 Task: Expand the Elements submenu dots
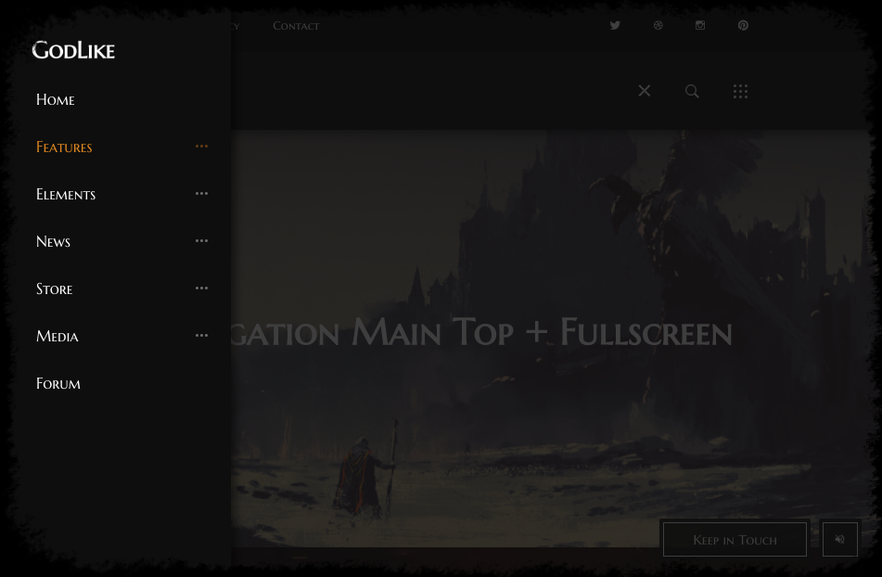tap(201, 194)
